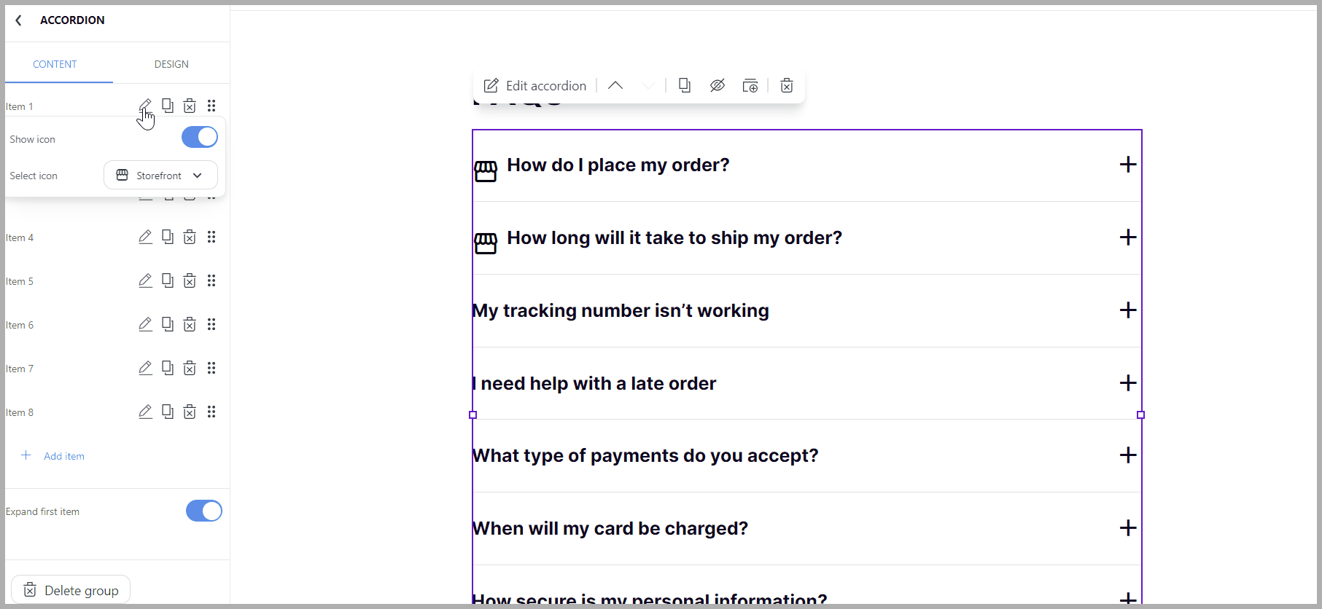The image size is (1322, 609).
Task: Delete Item 5
Action: pos(190,280)
